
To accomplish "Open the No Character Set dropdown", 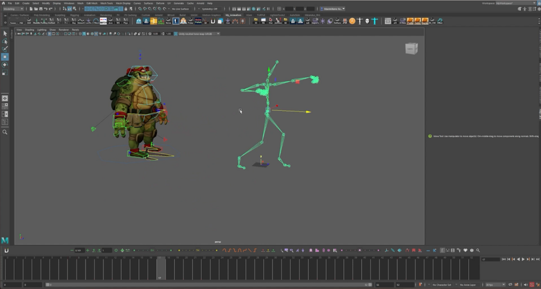I will click(x=442, y=285).
